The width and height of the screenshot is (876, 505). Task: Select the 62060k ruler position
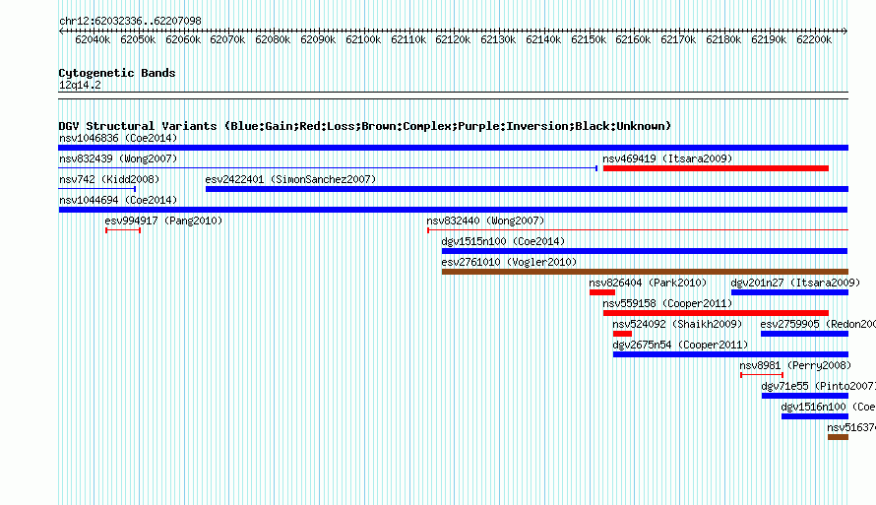[183, 39]
